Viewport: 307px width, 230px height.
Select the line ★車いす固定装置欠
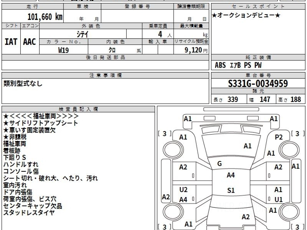[29, 130]
